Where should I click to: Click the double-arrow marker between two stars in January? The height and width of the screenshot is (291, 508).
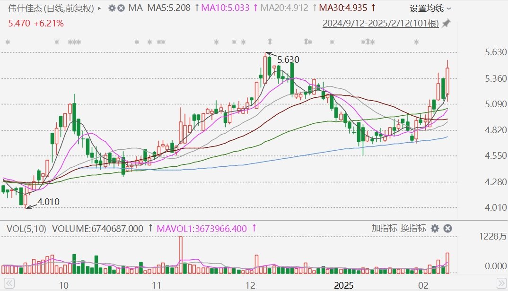tap(368, 42)
